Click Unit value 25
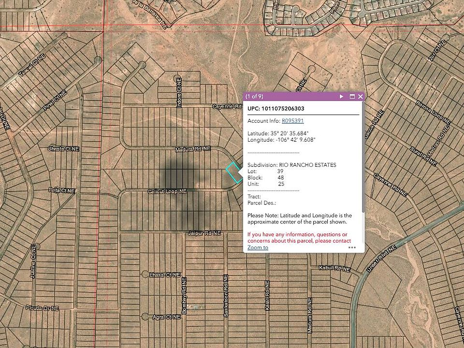Viewport: 464px width, 348px height. [x=281, y=184]
